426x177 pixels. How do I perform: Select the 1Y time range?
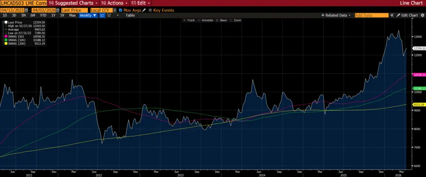[x=54, y=15]
